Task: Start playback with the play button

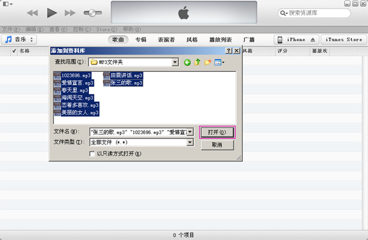Action: (x=52, y=13)
